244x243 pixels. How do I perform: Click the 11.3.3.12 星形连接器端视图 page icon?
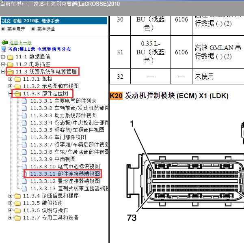[x=24, y=181]
